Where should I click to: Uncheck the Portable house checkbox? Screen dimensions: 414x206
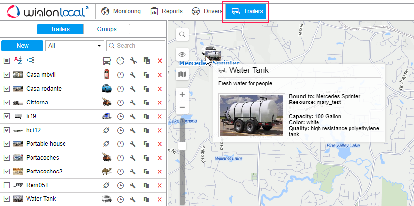point(7,144)
